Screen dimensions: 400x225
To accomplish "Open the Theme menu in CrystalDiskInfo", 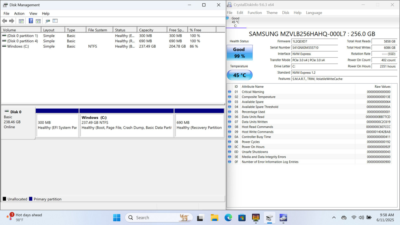I will coord(272,13).
